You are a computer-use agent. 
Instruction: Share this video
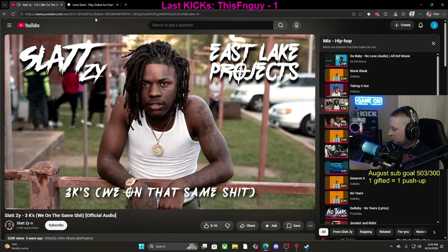tap(247, 226)
